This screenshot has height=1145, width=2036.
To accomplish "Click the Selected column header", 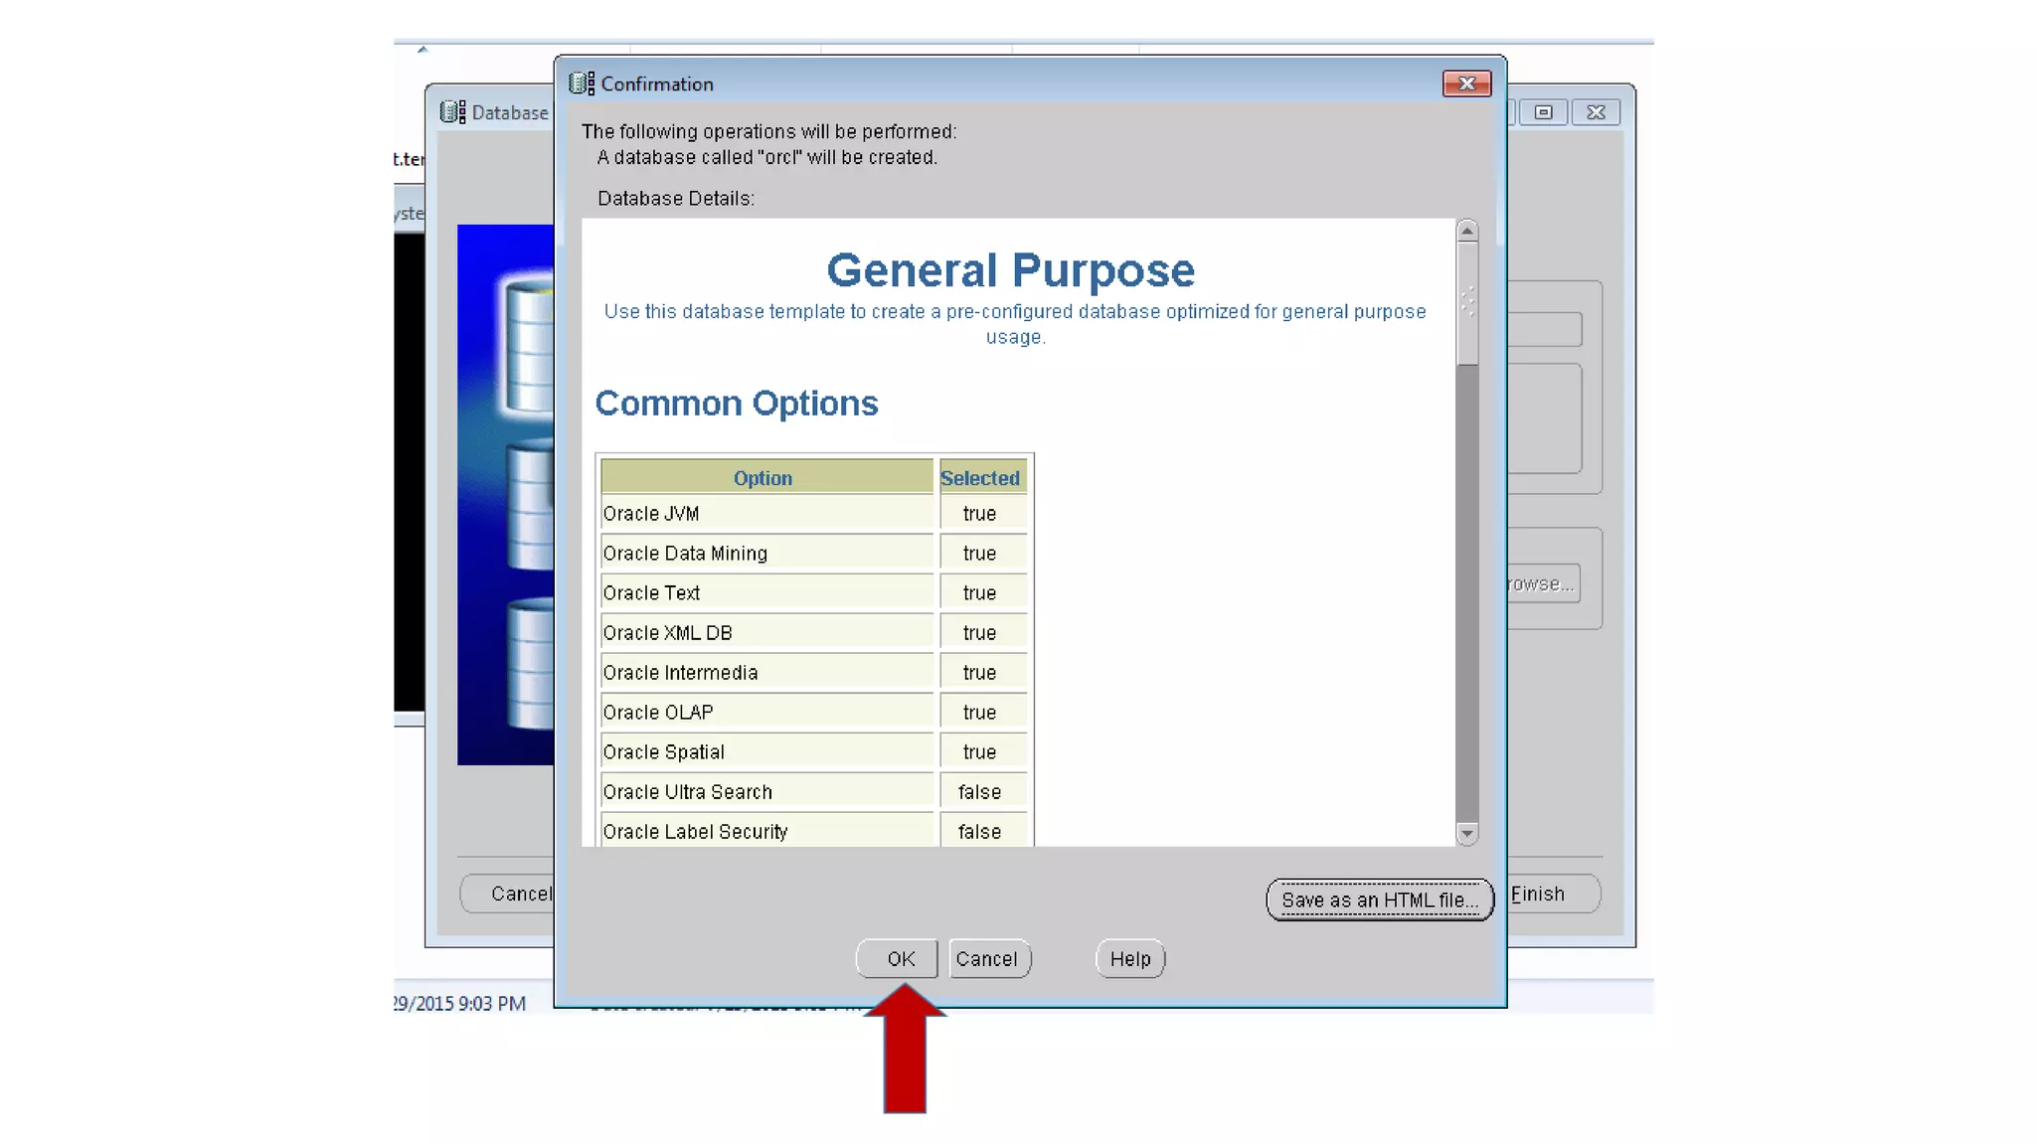I will [980, 478].
